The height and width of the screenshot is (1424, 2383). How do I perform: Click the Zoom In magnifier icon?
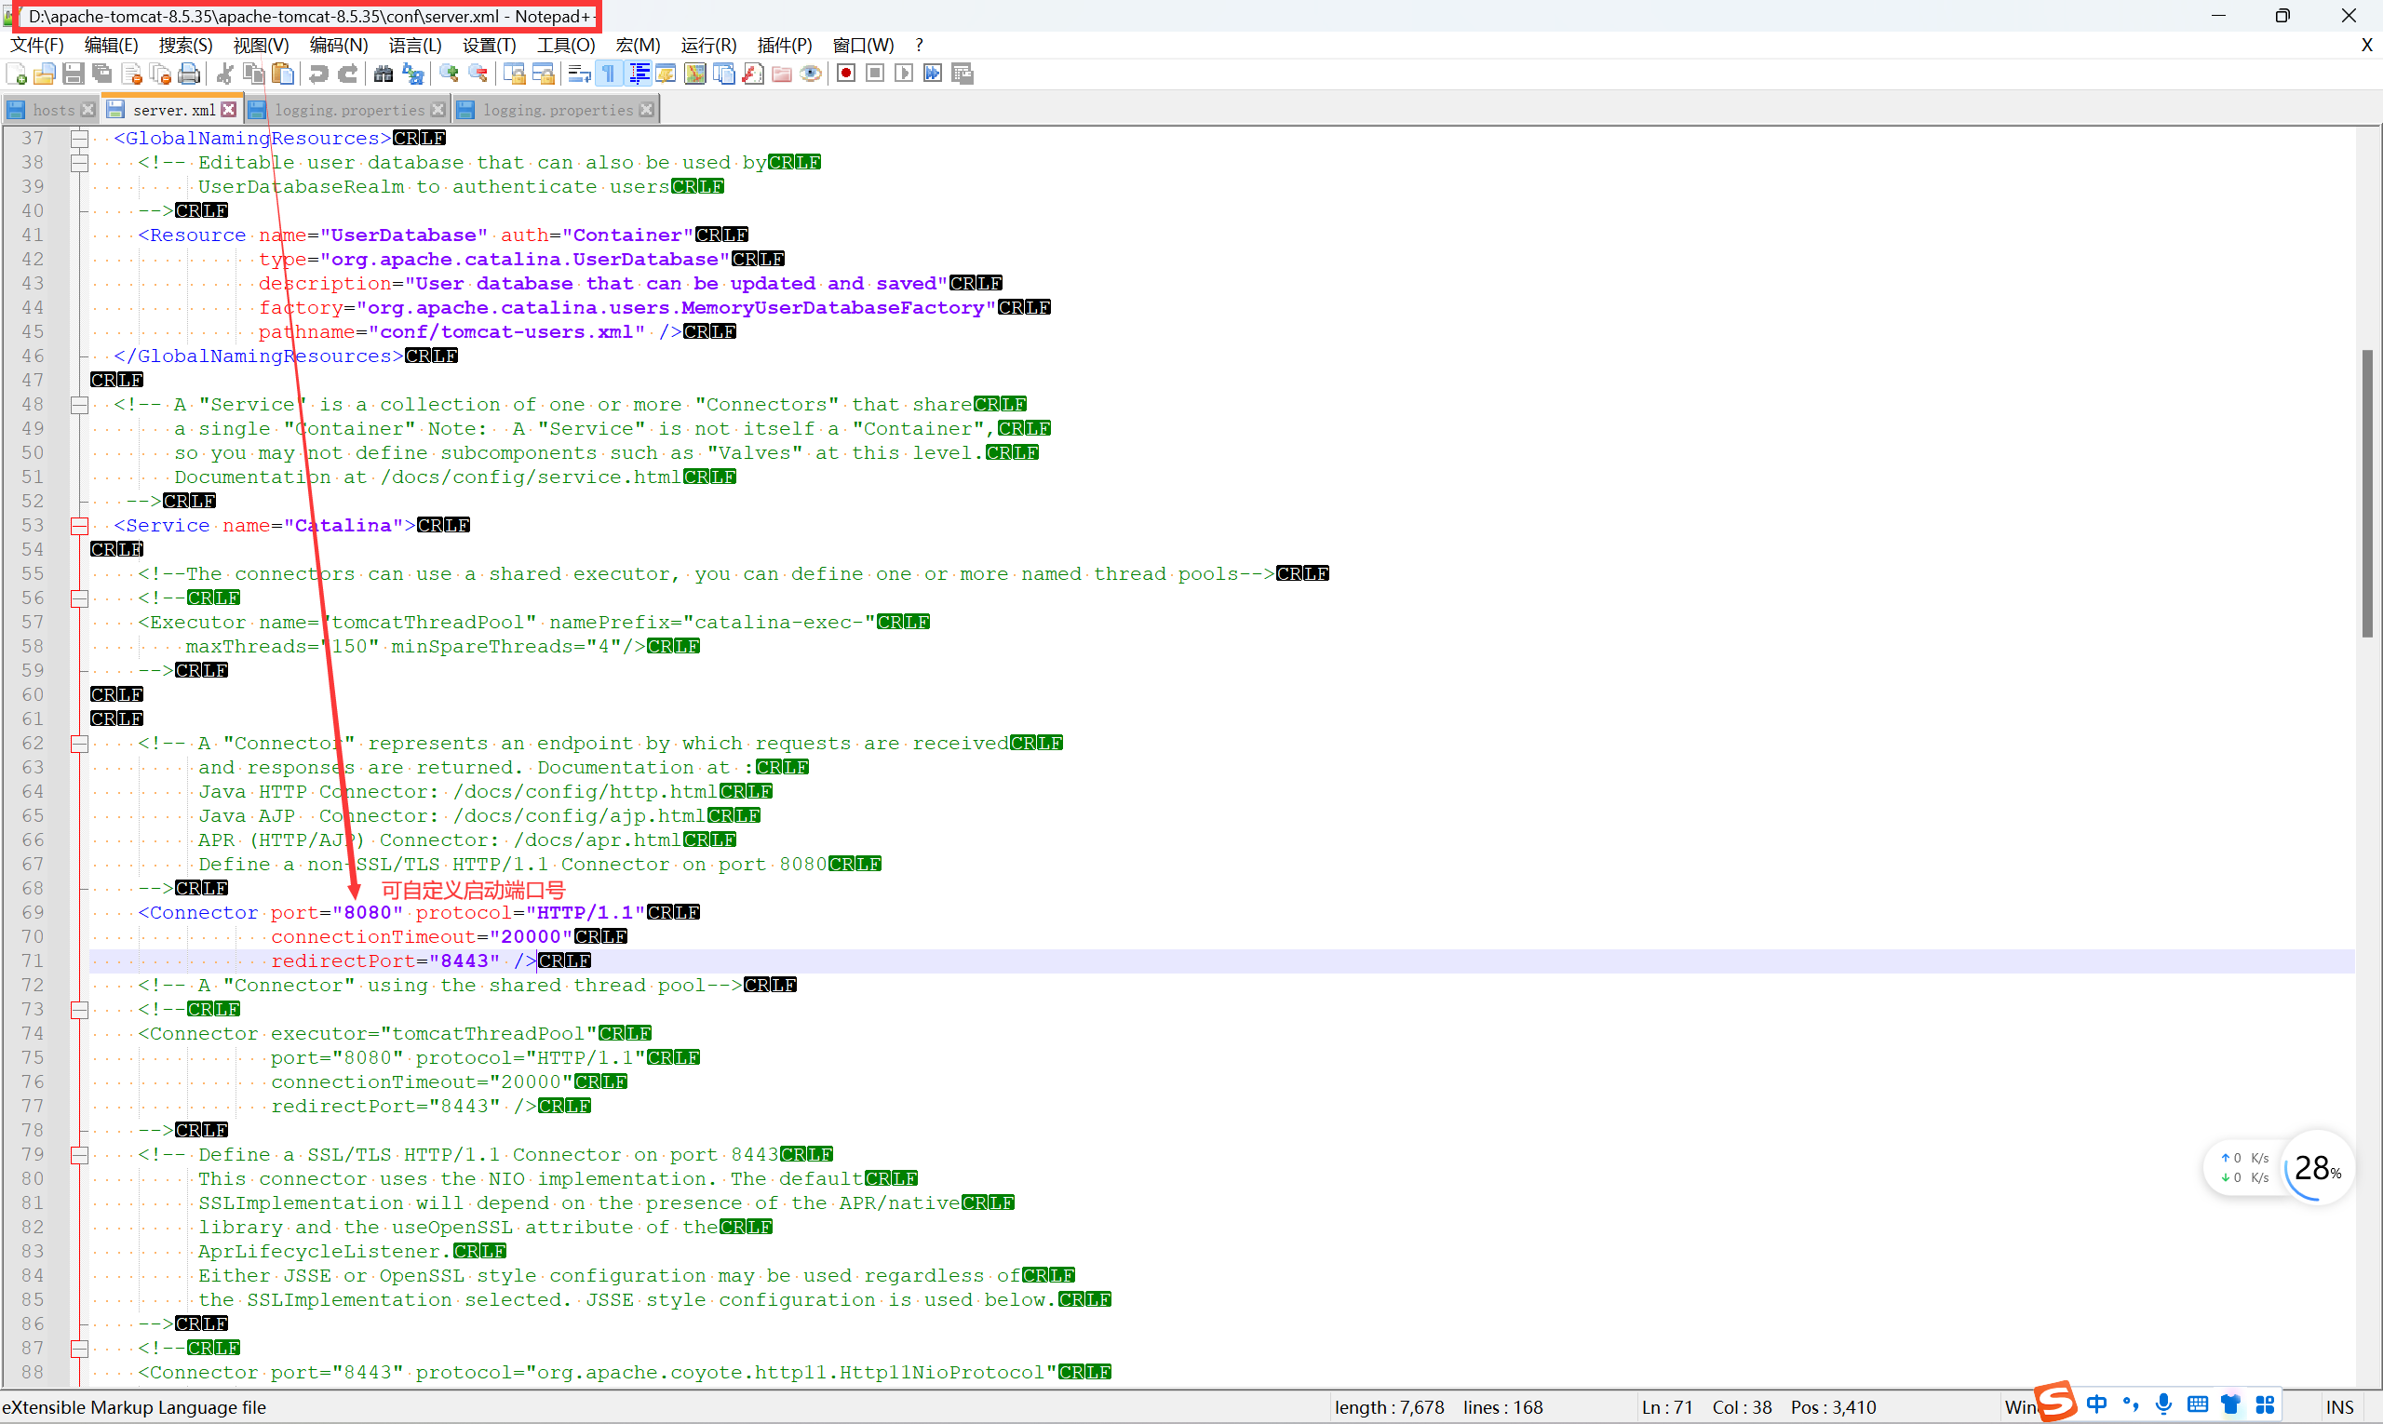450,74
